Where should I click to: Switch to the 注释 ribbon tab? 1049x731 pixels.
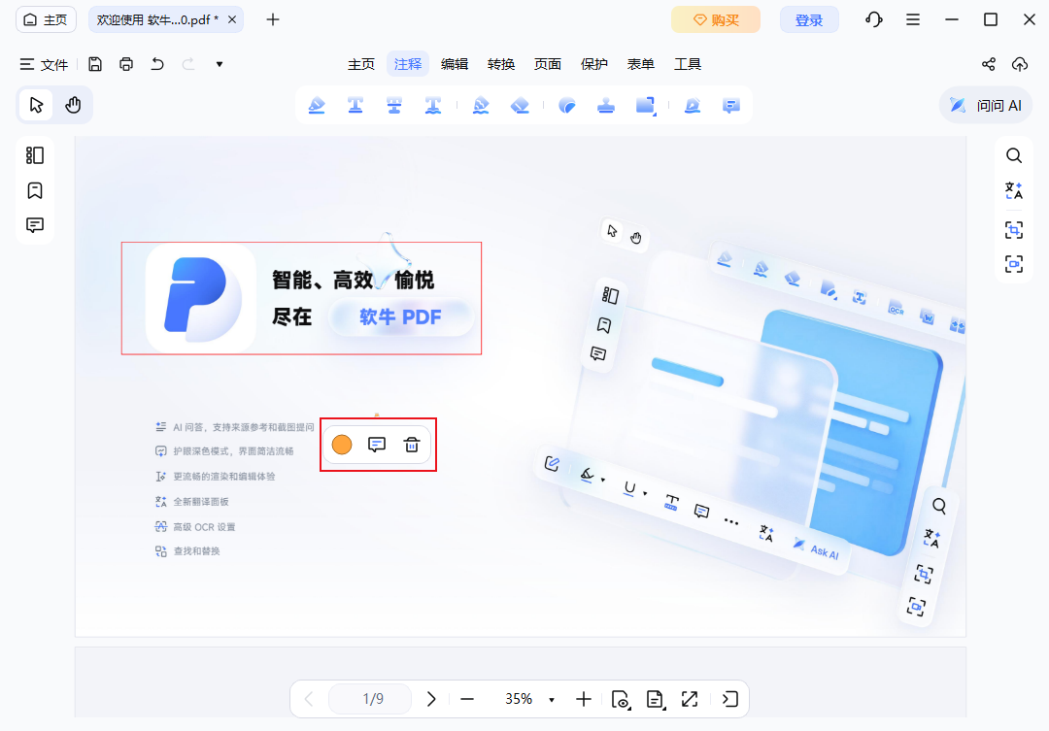pyautogui.click(x=407, y=64)
